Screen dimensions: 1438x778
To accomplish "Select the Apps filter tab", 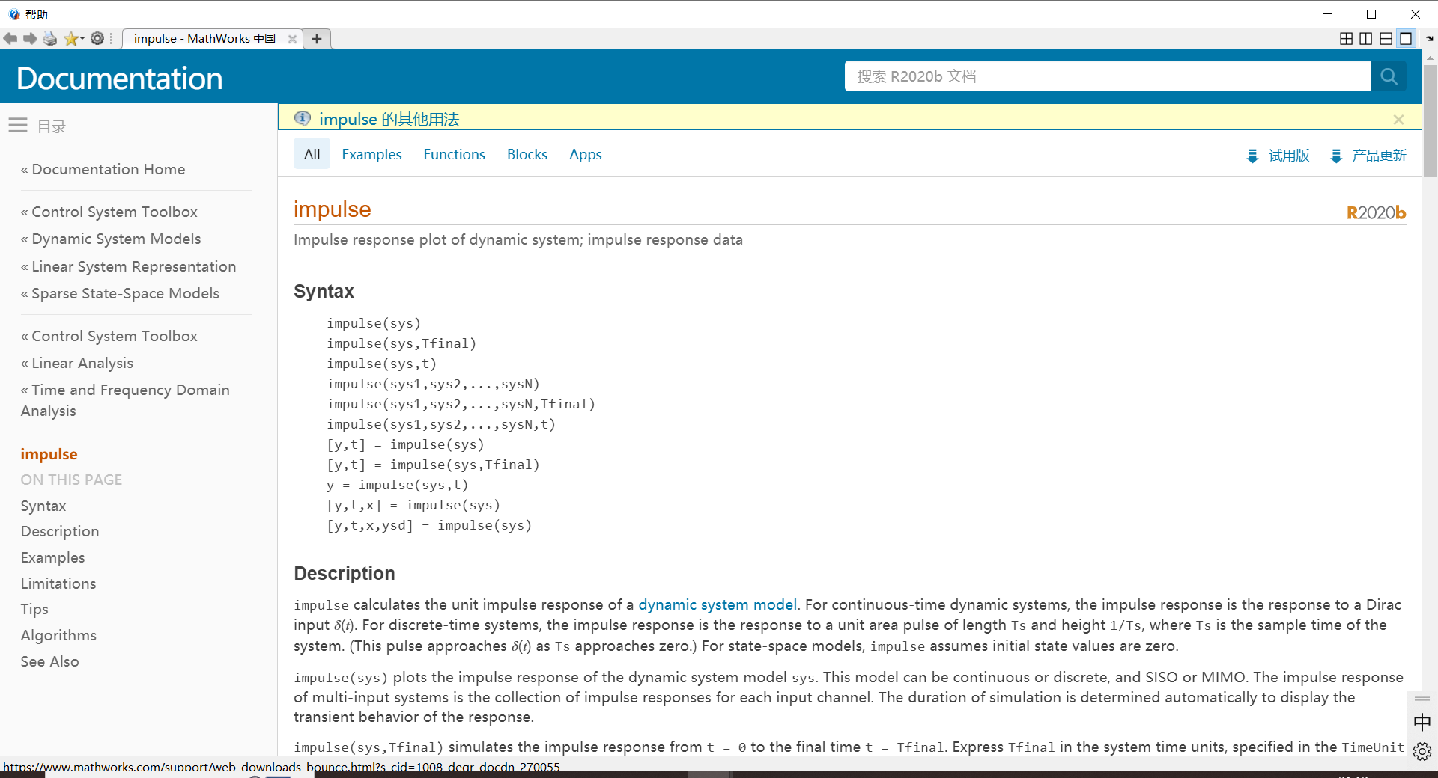I will [x=586, y=154].
